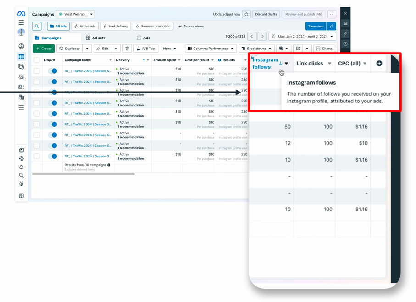Select Active ads view
This screenshot has width=416, height=302.
[x=85, y=26]
